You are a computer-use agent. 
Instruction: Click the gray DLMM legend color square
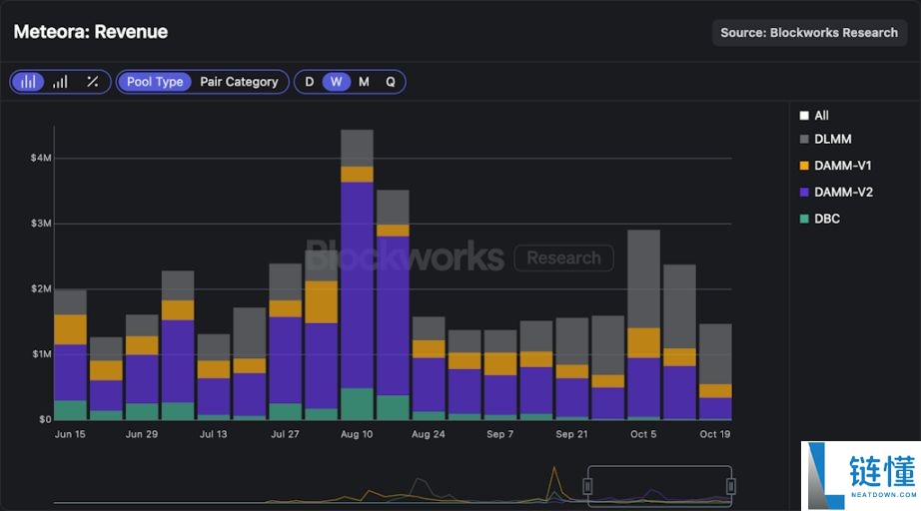[804, 139]
